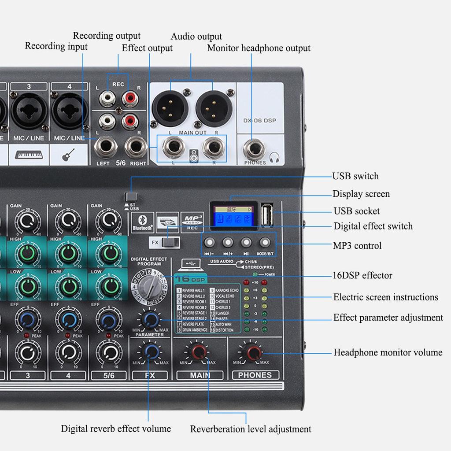Click the keyboard instrument icon on channel 3
451x451 pixels.
click(x=29, y=154)
